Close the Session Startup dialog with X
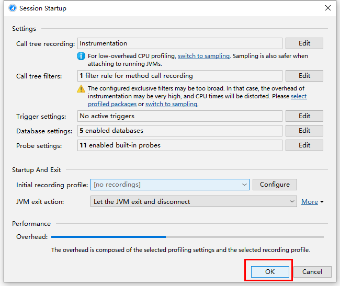 (x=327, y=8)
